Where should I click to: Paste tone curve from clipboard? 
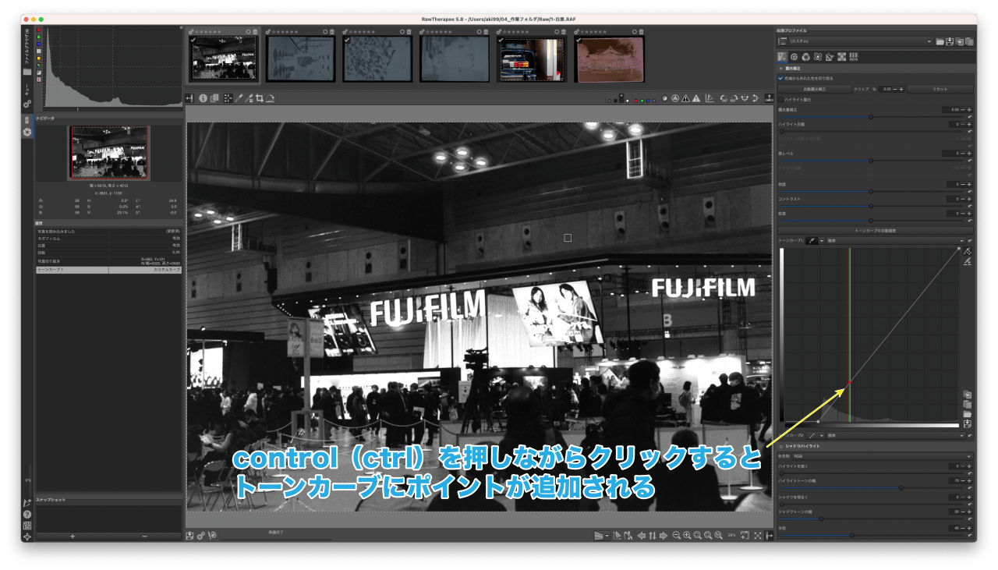[968, 405]
